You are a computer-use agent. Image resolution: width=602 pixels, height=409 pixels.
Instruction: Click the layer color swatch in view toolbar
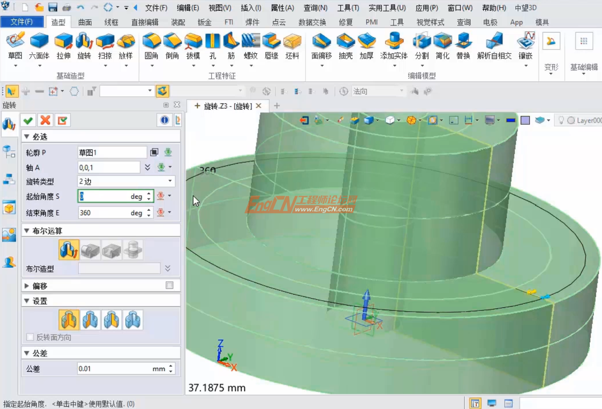(x=525, y=120)
